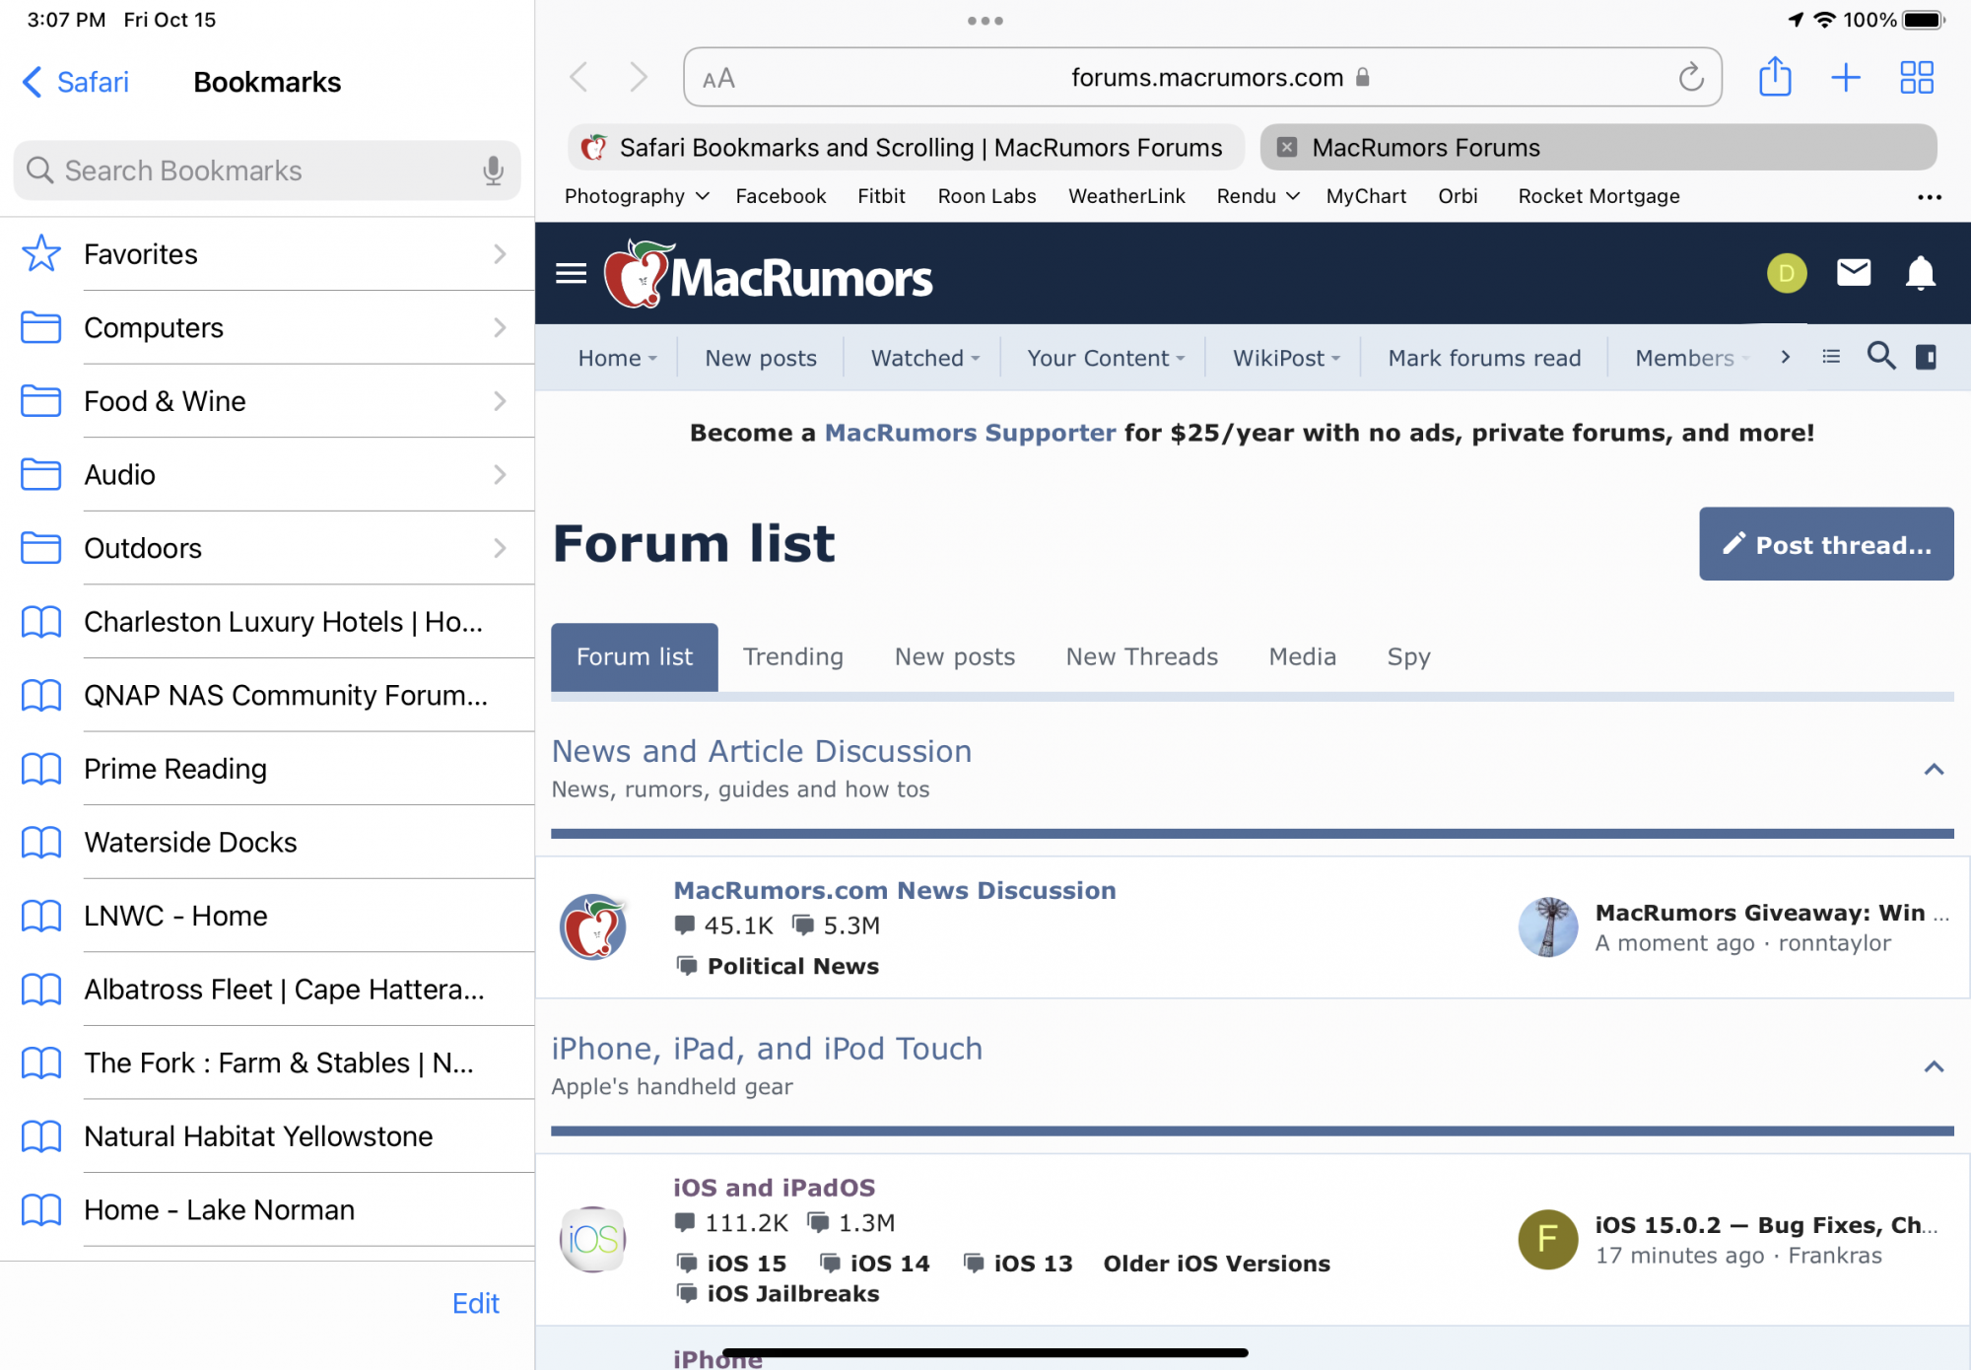Tap the address bar URL field
This screenshot has width=1971, height=1370.
(x=1202, y=77)
